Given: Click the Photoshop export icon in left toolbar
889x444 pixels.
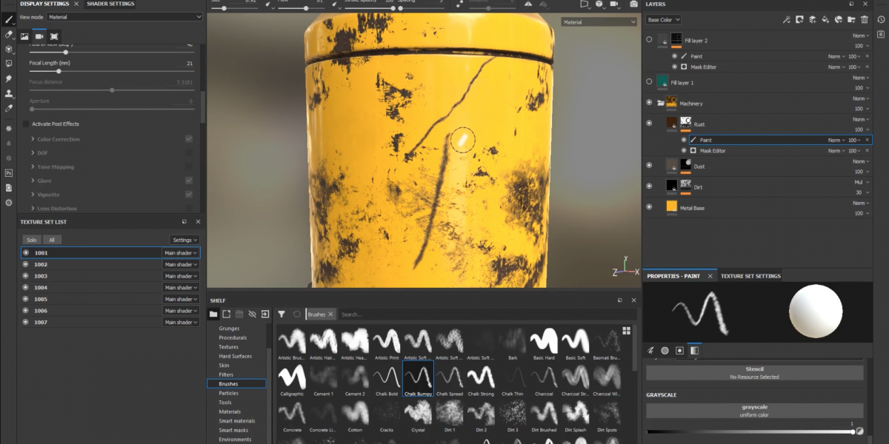Looking at the screenshot, I should 9,172.
